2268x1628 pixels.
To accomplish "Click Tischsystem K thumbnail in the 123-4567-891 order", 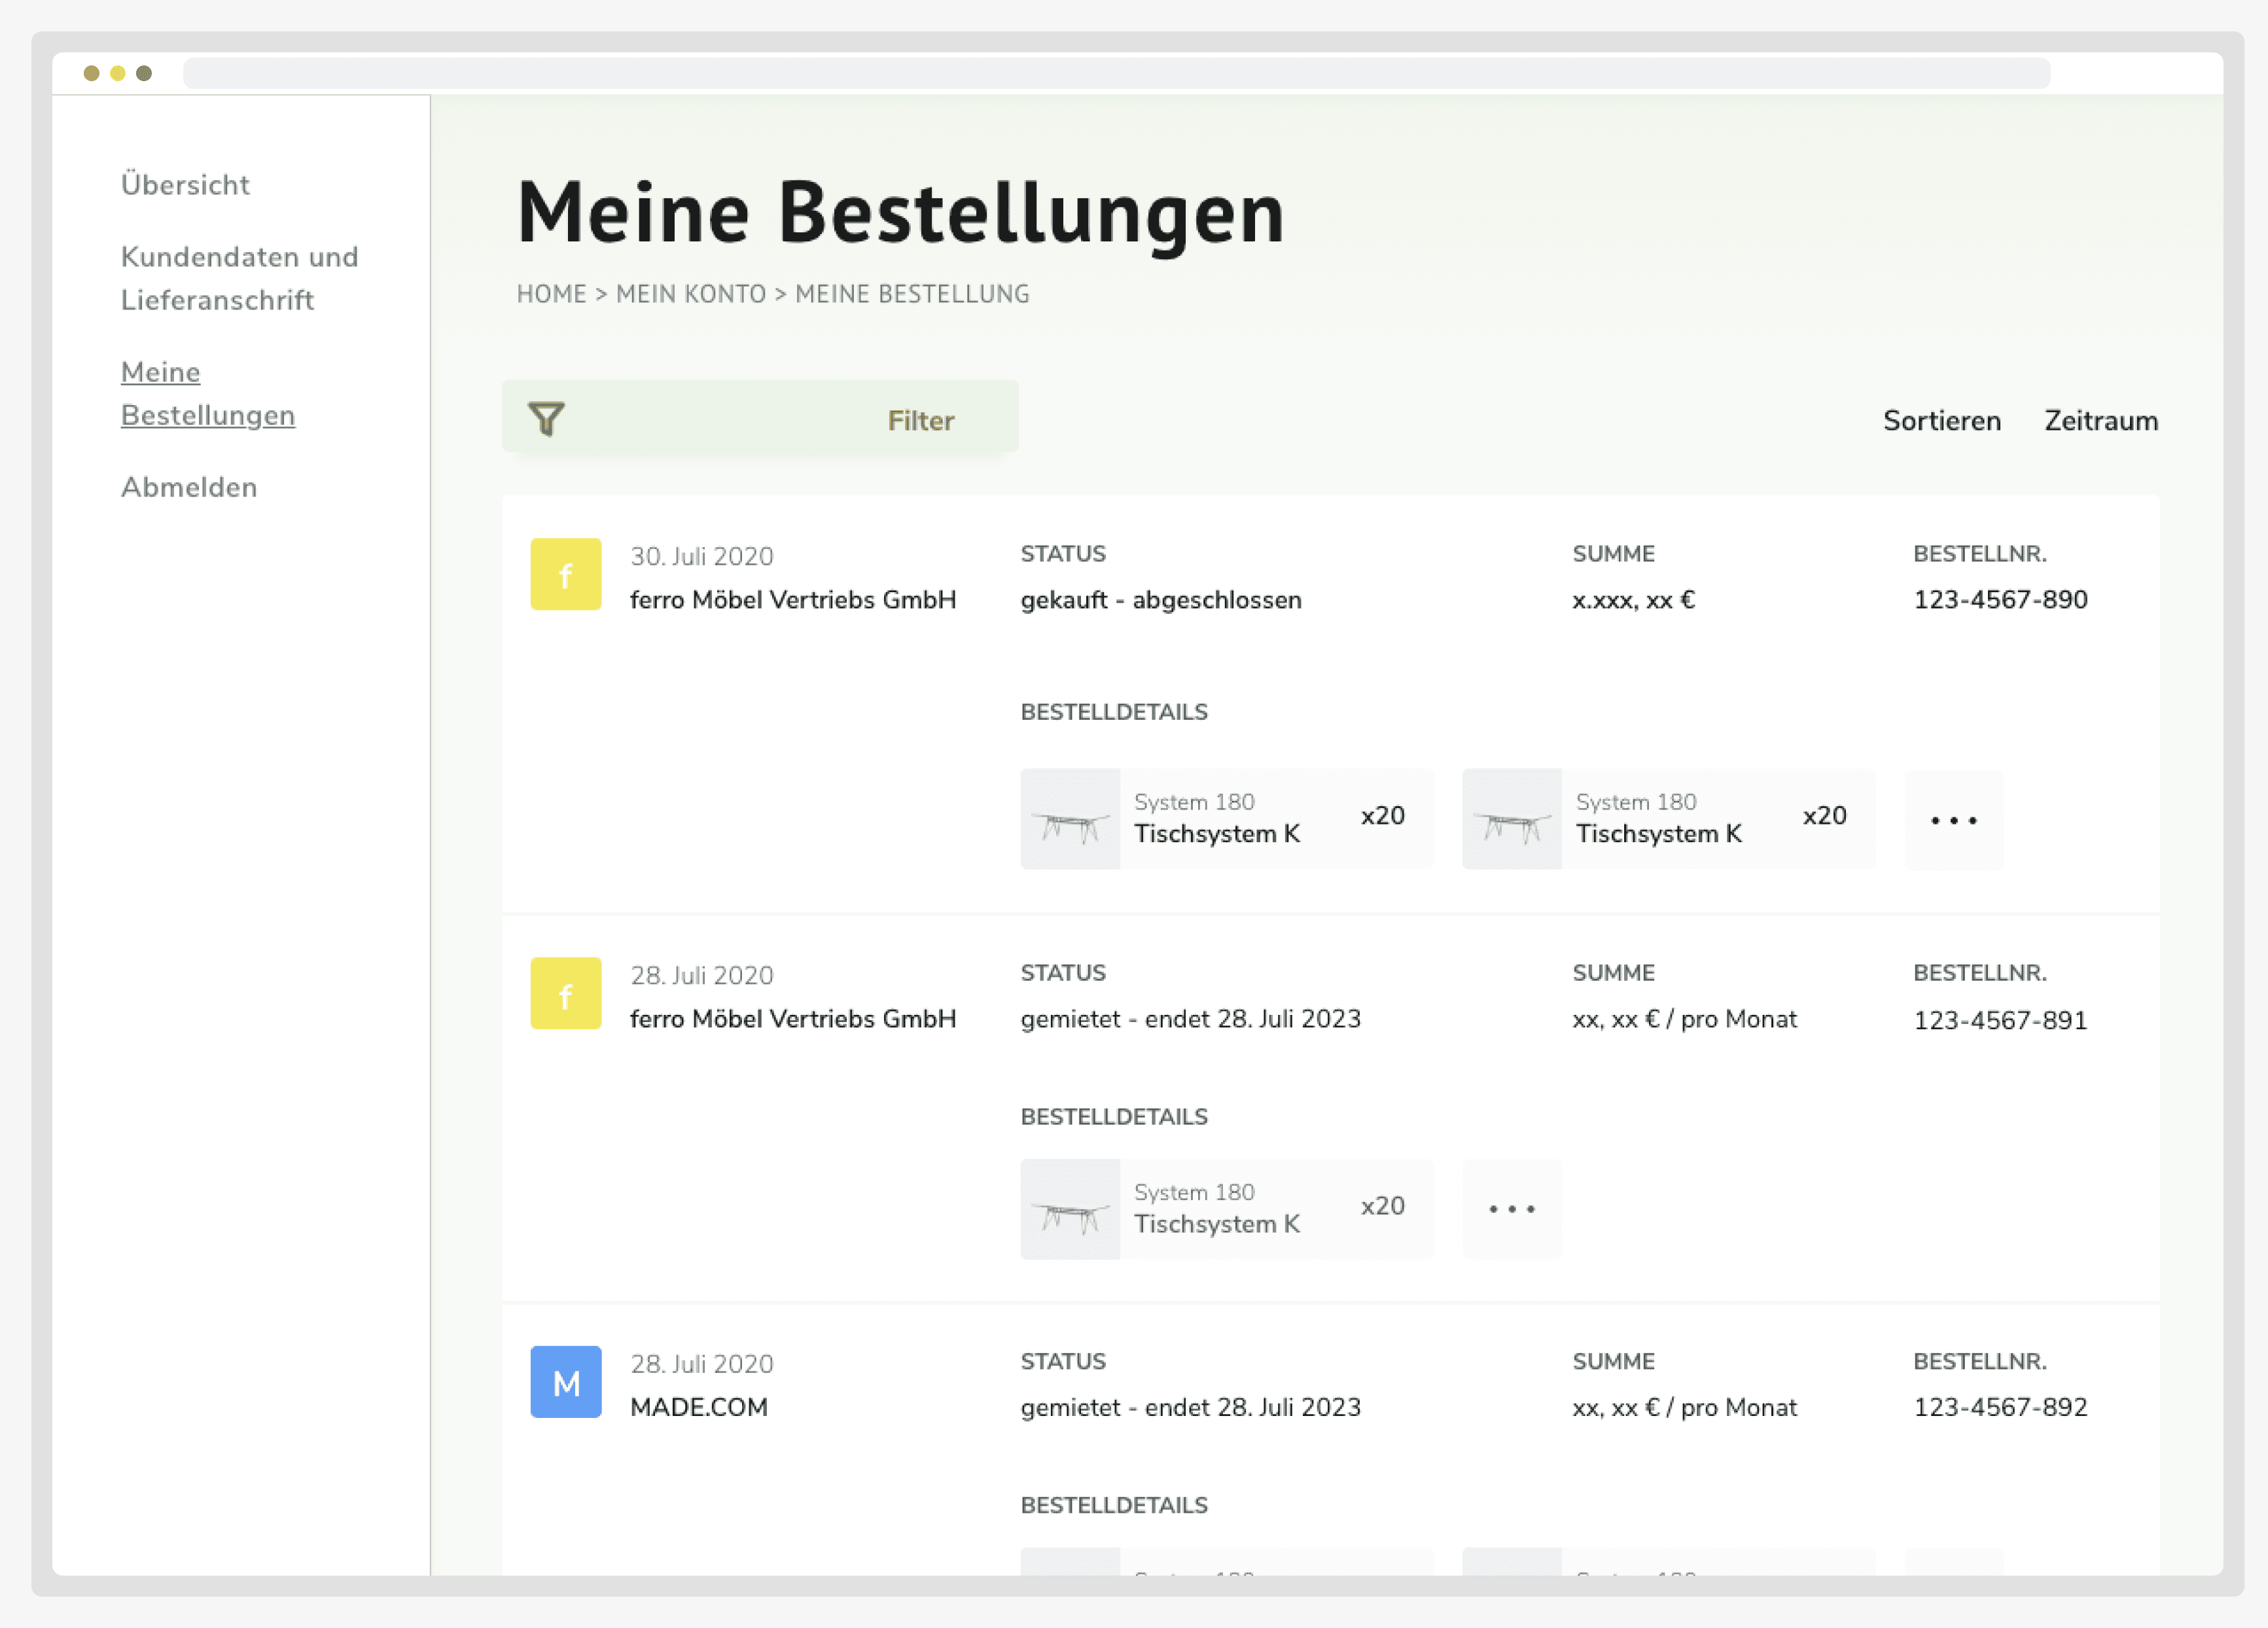I will pyautogui.click(x=1070, y=1208).
